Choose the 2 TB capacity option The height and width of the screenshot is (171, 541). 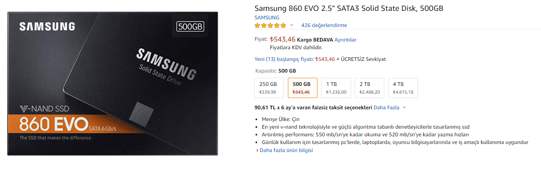click(x=370, y=88)
